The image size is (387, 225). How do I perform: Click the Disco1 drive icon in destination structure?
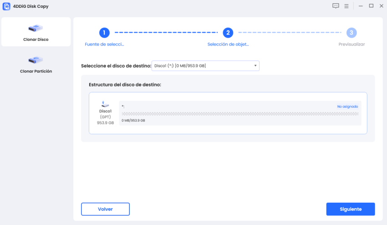(x=105, y=104)
